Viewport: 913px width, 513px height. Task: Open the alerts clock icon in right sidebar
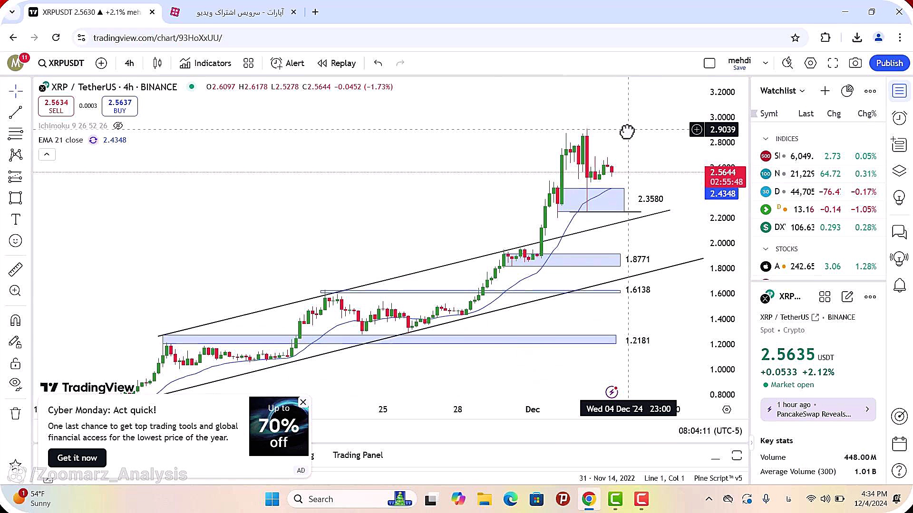pyautogui.click(x=899, y=118)
